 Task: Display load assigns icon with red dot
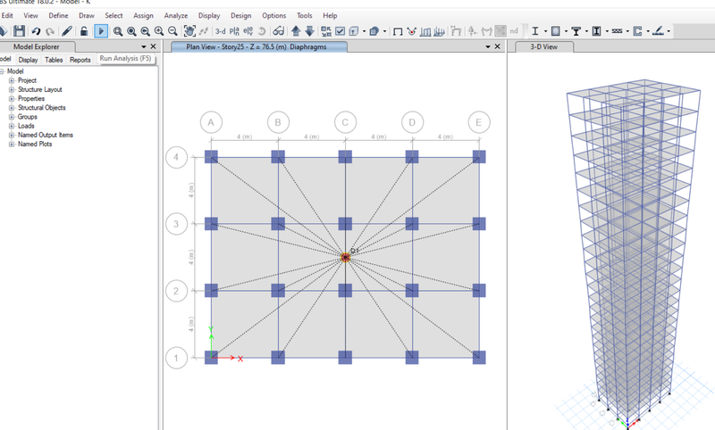(412, 31)
